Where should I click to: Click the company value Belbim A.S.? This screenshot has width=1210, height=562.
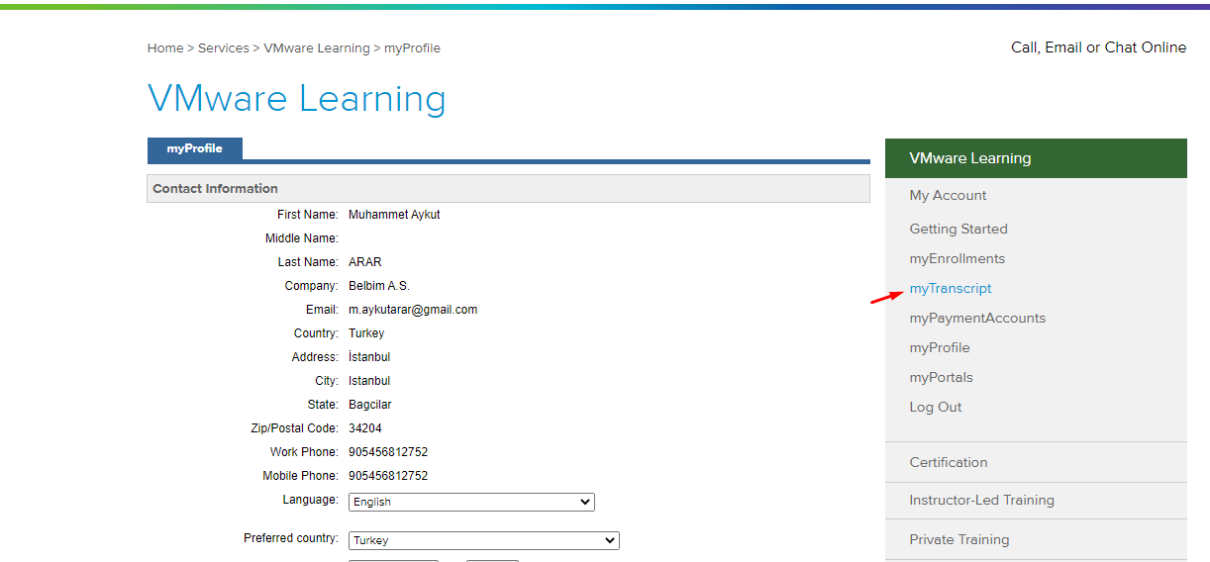(x=379, y=286)
